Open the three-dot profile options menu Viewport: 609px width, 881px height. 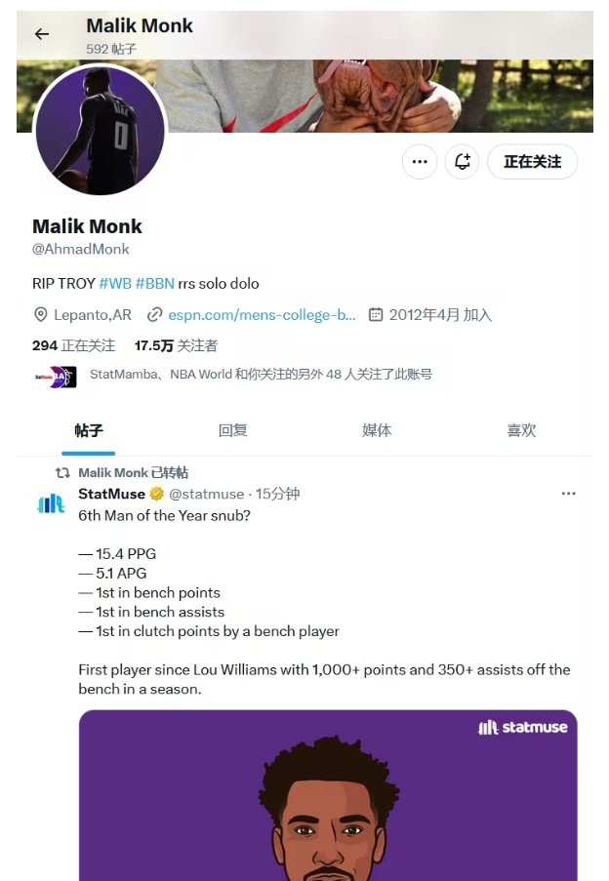pos(420,162)
